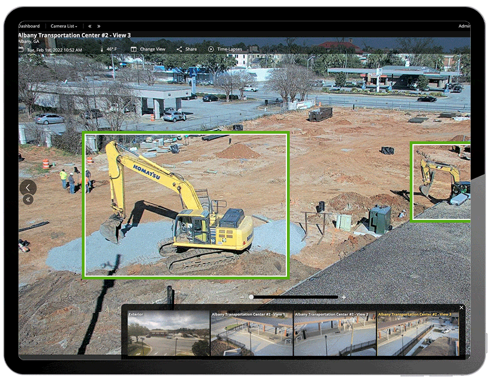Click the thermometer icon showing 46°F
Screen dimensions: 491x382
[x=103, y=49]
